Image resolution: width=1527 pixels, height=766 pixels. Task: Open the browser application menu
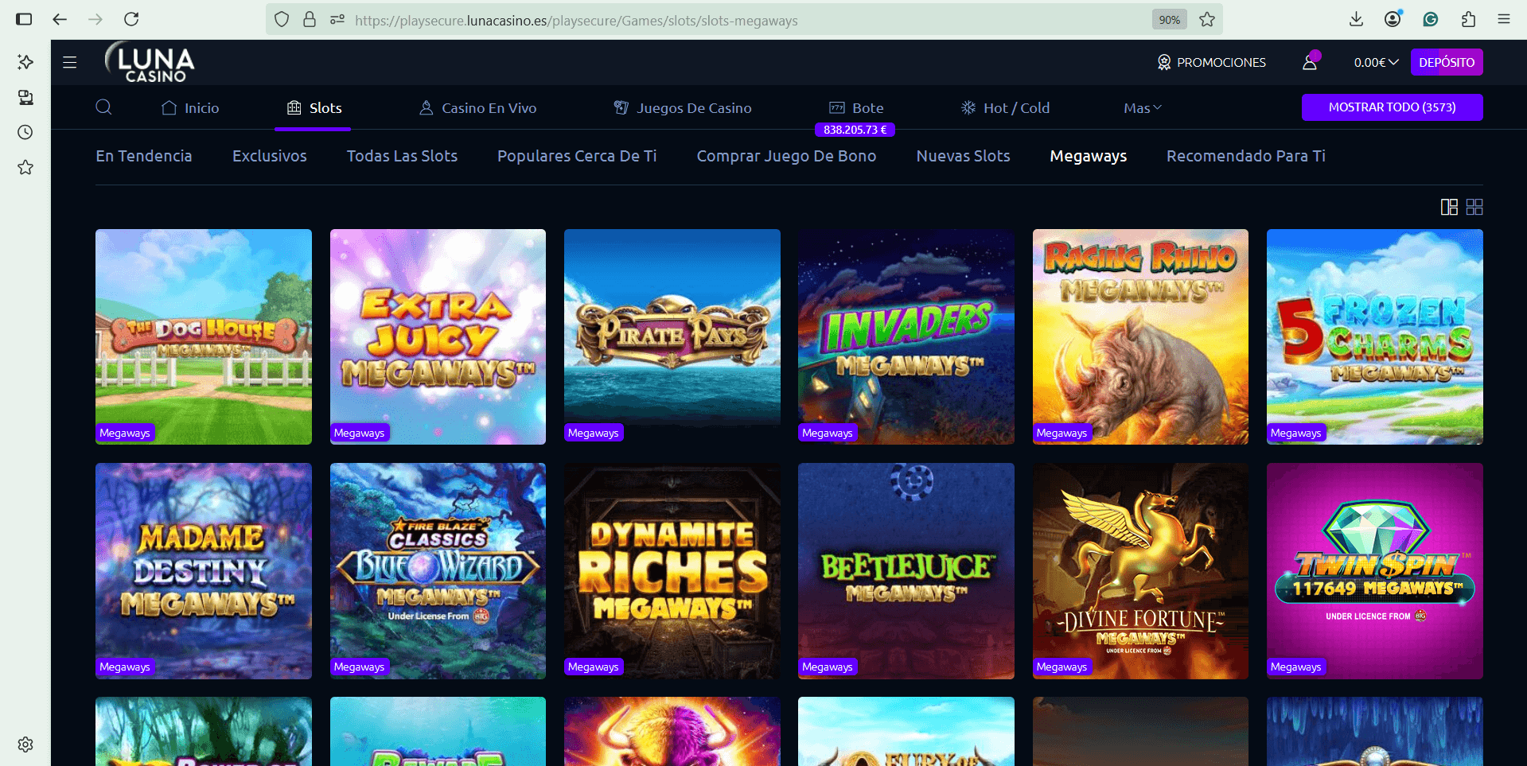tap(1503, 19)
